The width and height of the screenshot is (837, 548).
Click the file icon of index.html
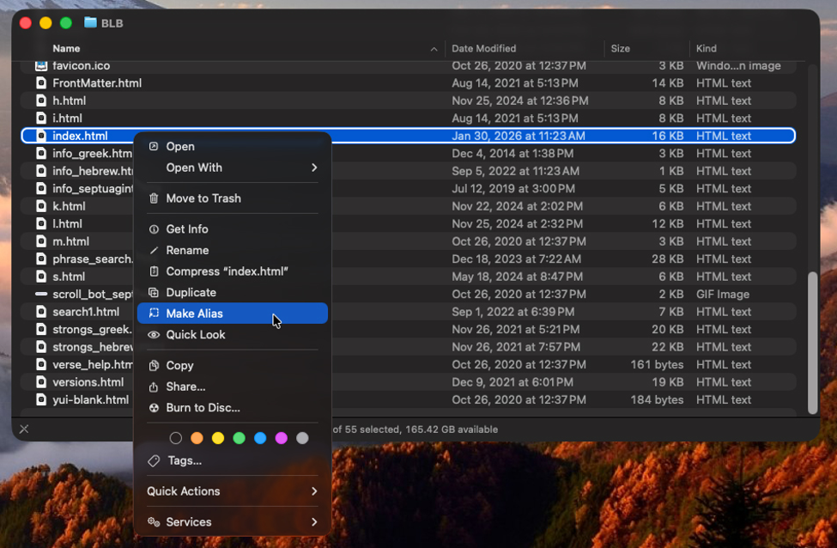coord(41,137)
